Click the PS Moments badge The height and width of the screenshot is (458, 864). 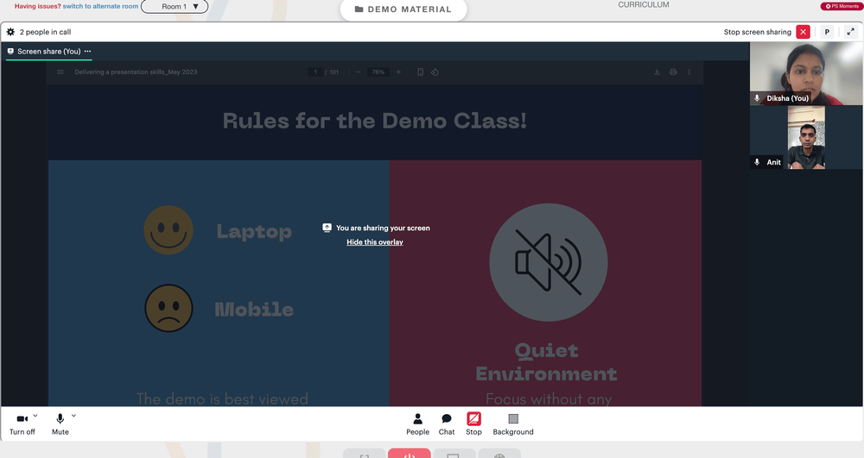coord(842,6)
